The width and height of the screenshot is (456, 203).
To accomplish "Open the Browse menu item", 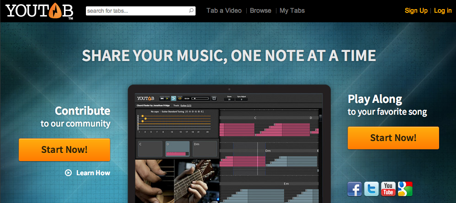I will [x=260, y=11].
